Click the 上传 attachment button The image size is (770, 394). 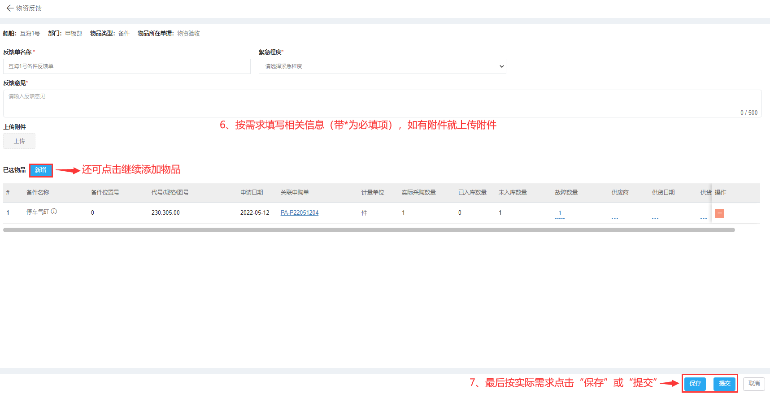click(x=19, y=141)
